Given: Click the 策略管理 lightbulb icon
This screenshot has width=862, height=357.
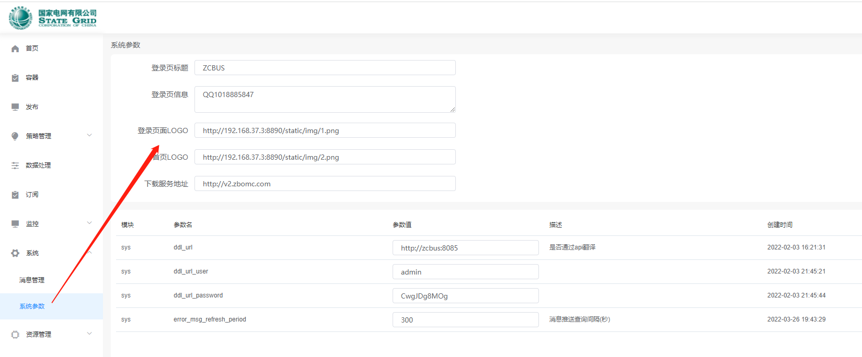Looking at the screenshot, I should (x=15, y=136).
